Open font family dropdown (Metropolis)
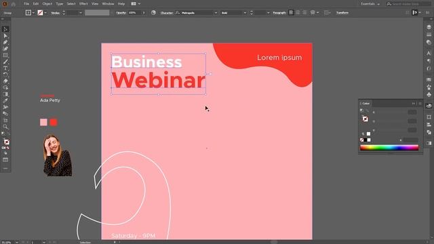The height and width of the screenshot is (244, 434). click(216, 13)
